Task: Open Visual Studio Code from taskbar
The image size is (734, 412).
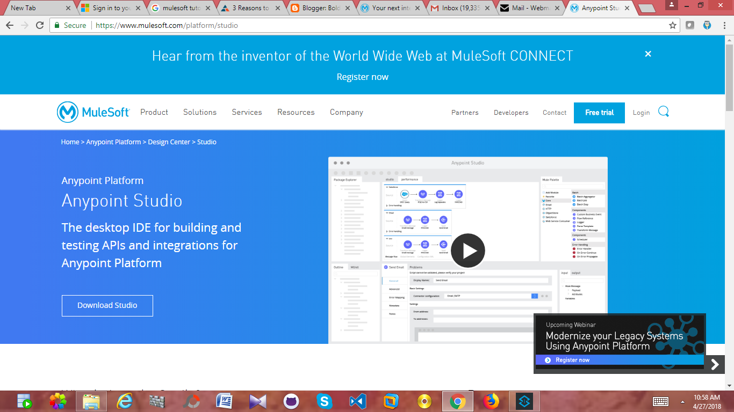Action: point(357,401)
